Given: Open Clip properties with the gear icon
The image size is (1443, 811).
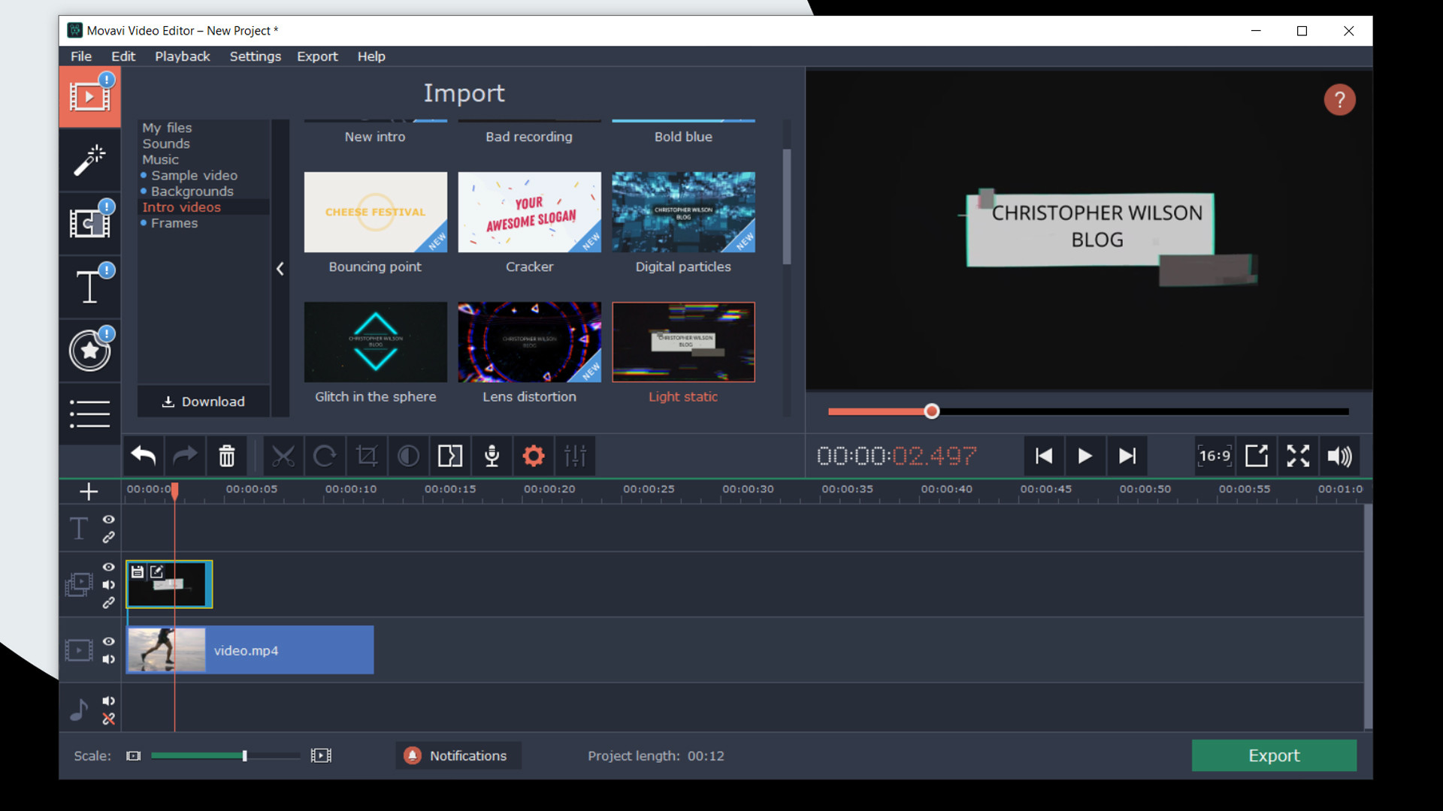Looking at the screenshot, I should point(533,456).
